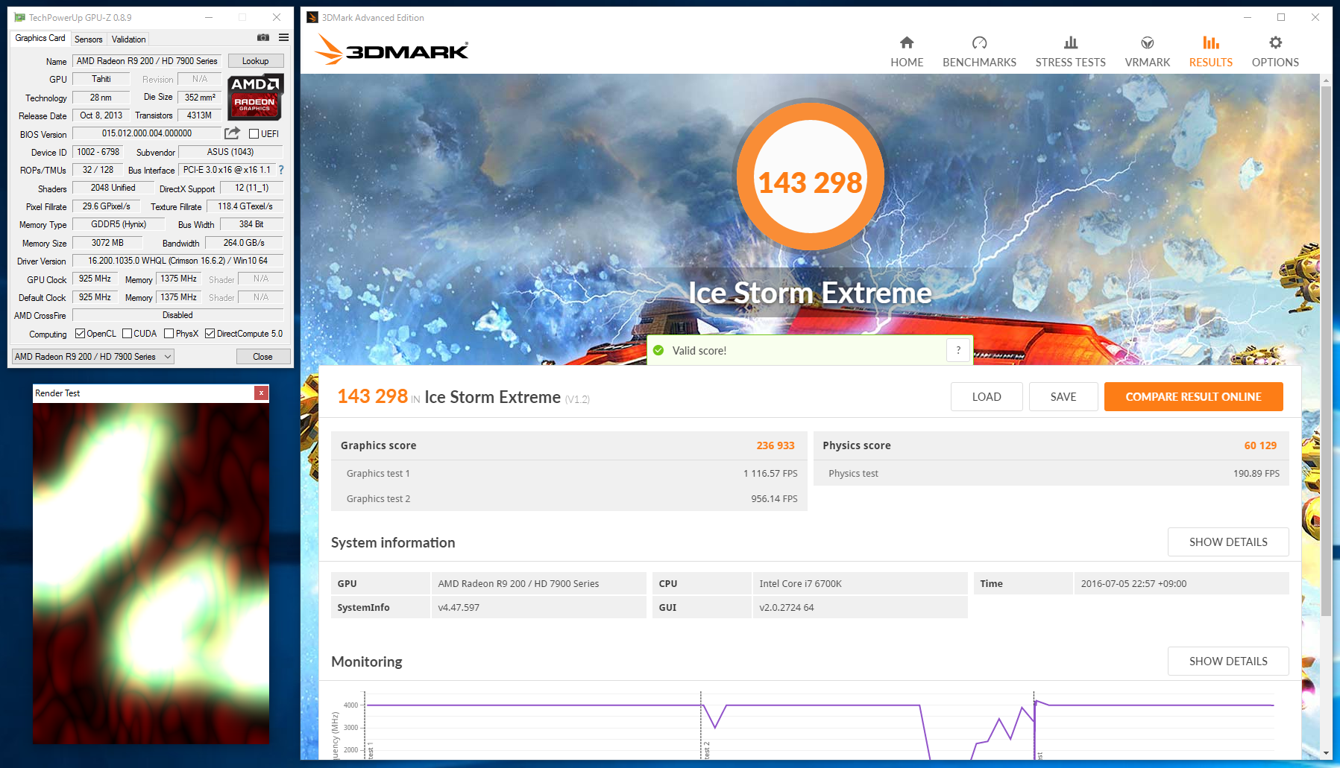Click the Close button in GPU-Z
Screen dimensions: 1340x768
point(262,357)
